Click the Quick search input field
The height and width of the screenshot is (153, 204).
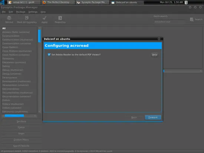click(169, 22)
